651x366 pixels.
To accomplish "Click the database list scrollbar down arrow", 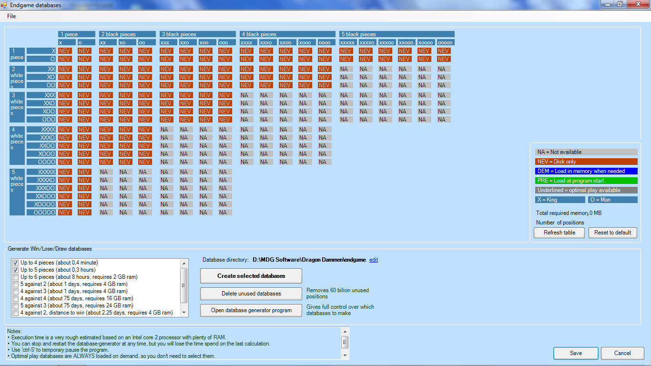I will pos(184,312).
